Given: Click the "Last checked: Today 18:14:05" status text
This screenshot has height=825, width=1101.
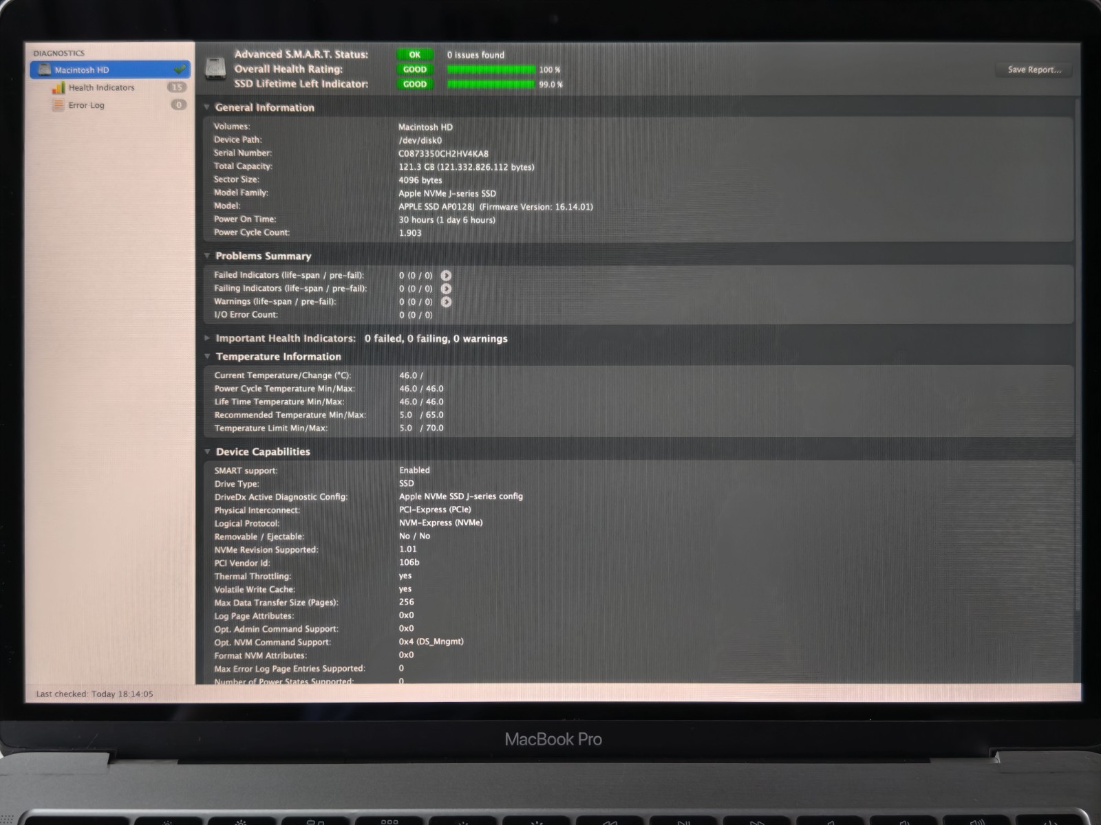Looking at the screenshot, I should (94, 694).
